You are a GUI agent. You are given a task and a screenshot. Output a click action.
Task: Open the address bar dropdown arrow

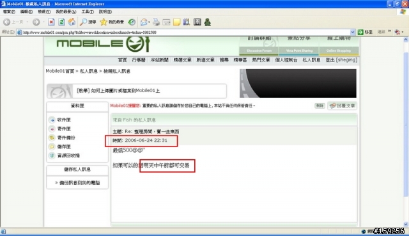click(x=352, y=32)
